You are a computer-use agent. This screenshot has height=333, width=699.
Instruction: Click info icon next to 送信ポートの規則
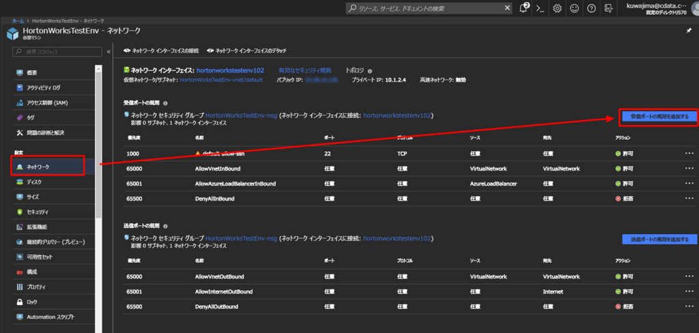pyautogui.click(x=165, y=226)
